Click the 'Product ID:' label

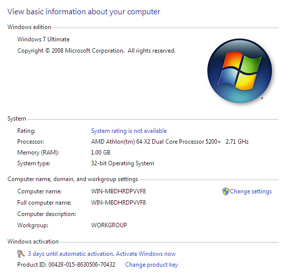[32, 265]
